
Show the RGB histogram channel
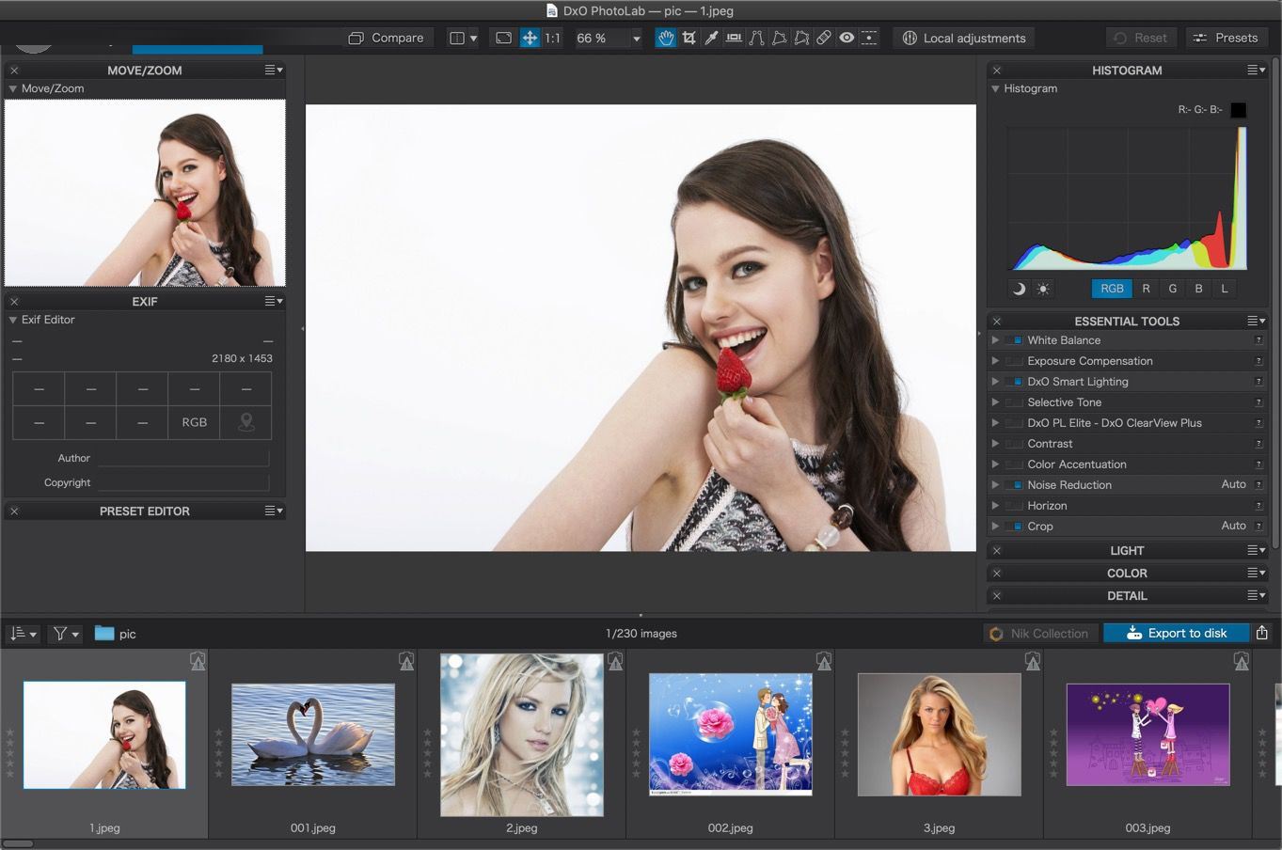click(1112, 289)
